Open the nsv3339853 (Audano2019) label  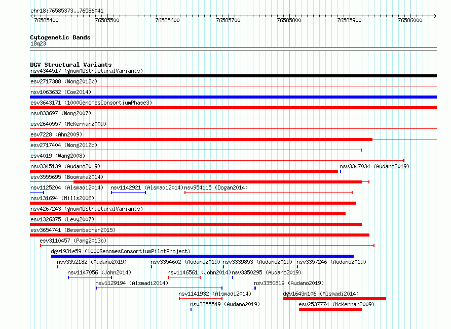click(257, 262)
